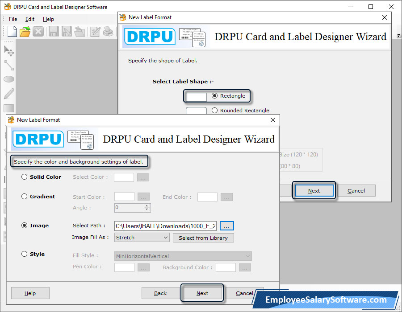The width and height of the screenshot is (402, 312).
Task: Click Next in the label shape wizard
Action: click(x=314, y=190)
